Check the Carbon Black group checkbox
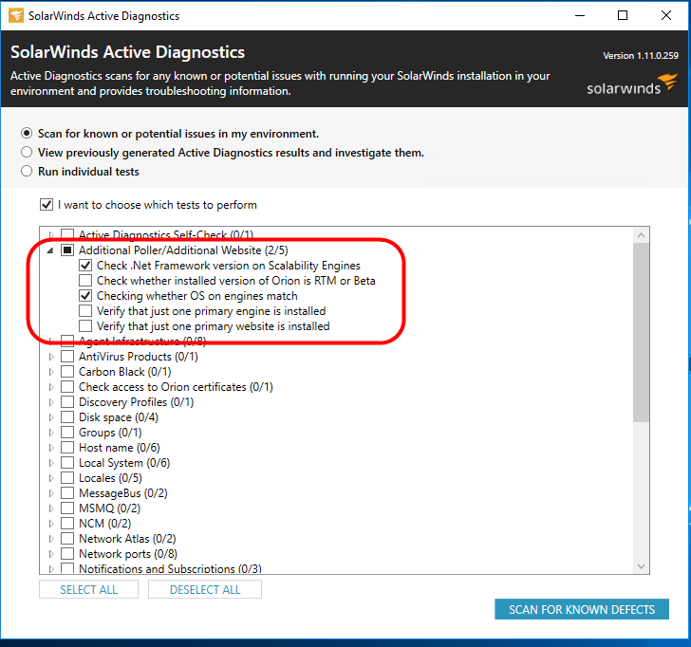Screen dimensions: 691x647 (67, 372)
